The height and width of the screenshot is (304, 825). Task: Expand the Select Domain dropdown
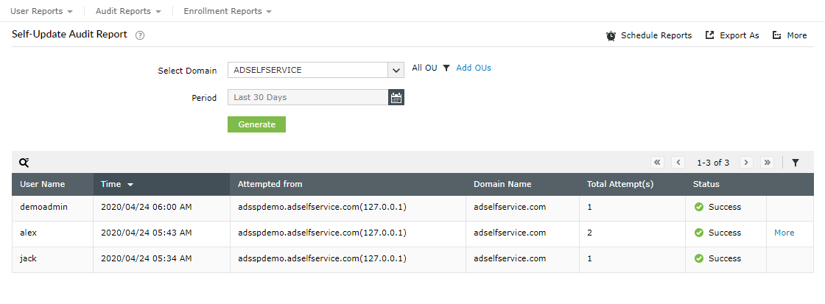pos(396,71)
